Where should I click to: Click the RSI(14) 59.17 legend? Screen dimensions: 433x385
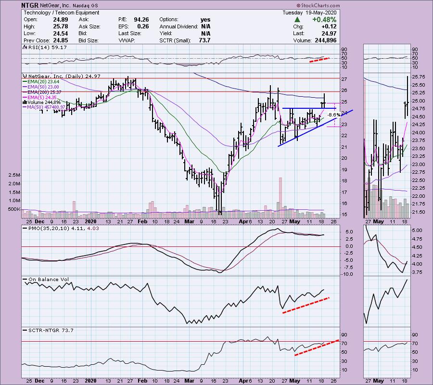click(48, 48)
